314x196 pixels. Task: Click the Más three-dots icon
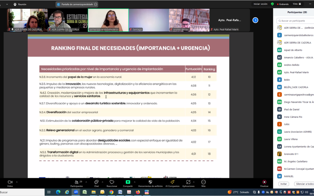coord(204,182)
